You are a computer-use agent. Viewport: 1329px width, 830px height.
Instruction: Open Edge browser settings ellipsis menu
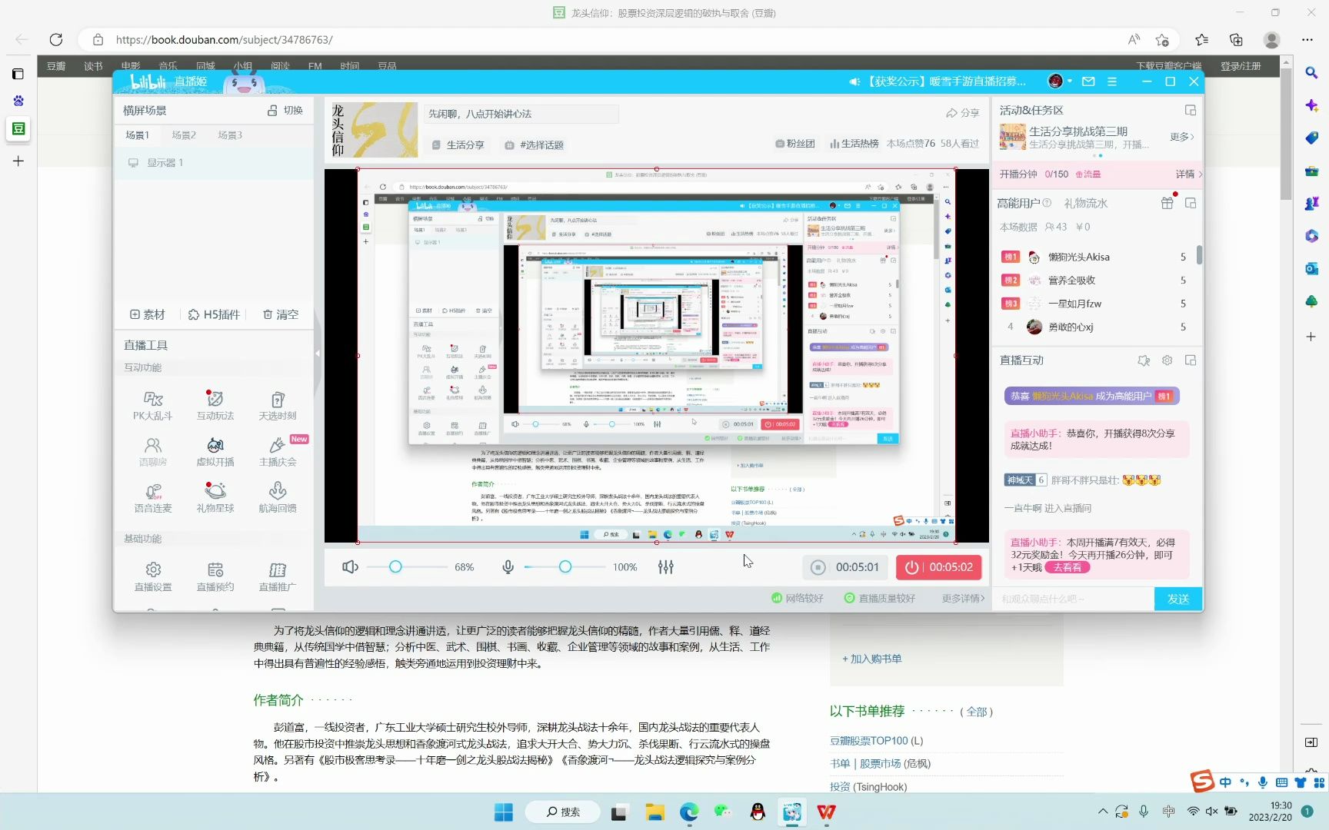click(1307, 40)
